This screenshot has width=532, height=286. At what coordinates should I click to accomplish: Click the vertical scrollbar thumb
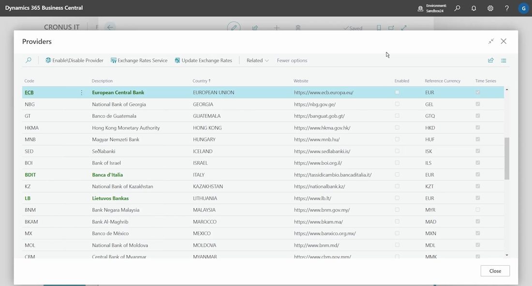pyautogui.click(x=507, y=158)
